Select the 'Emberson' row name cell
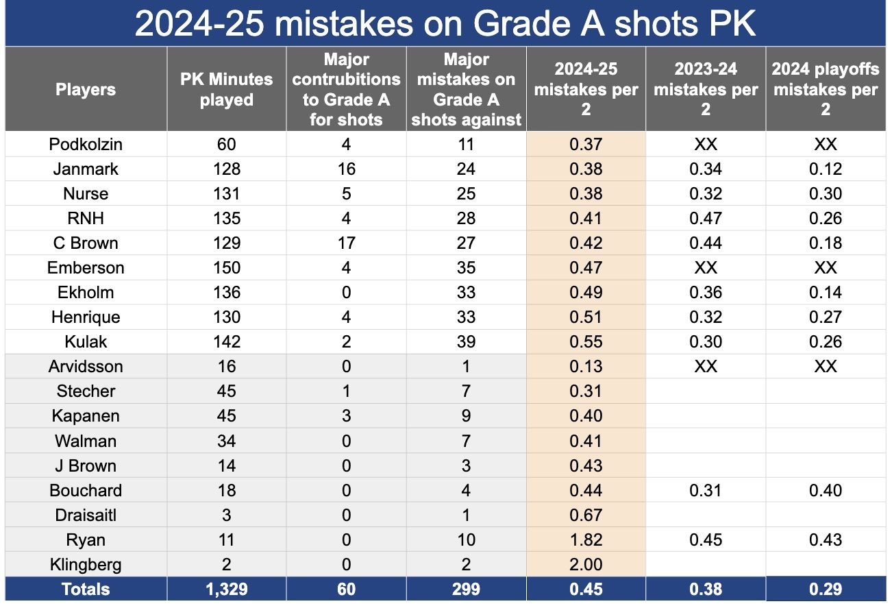This screenshot has width=892, height=606. point(86,267)
